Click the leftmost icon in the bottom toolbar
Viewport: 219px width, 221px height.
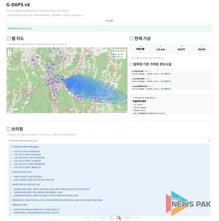point(87,218)
